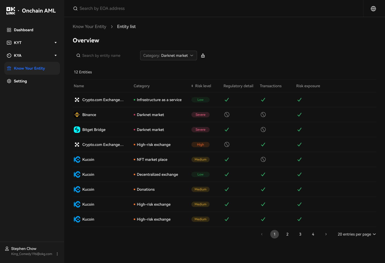
Task: Open Dashboard from the sidebar
Action: click(x=24, y=30)
